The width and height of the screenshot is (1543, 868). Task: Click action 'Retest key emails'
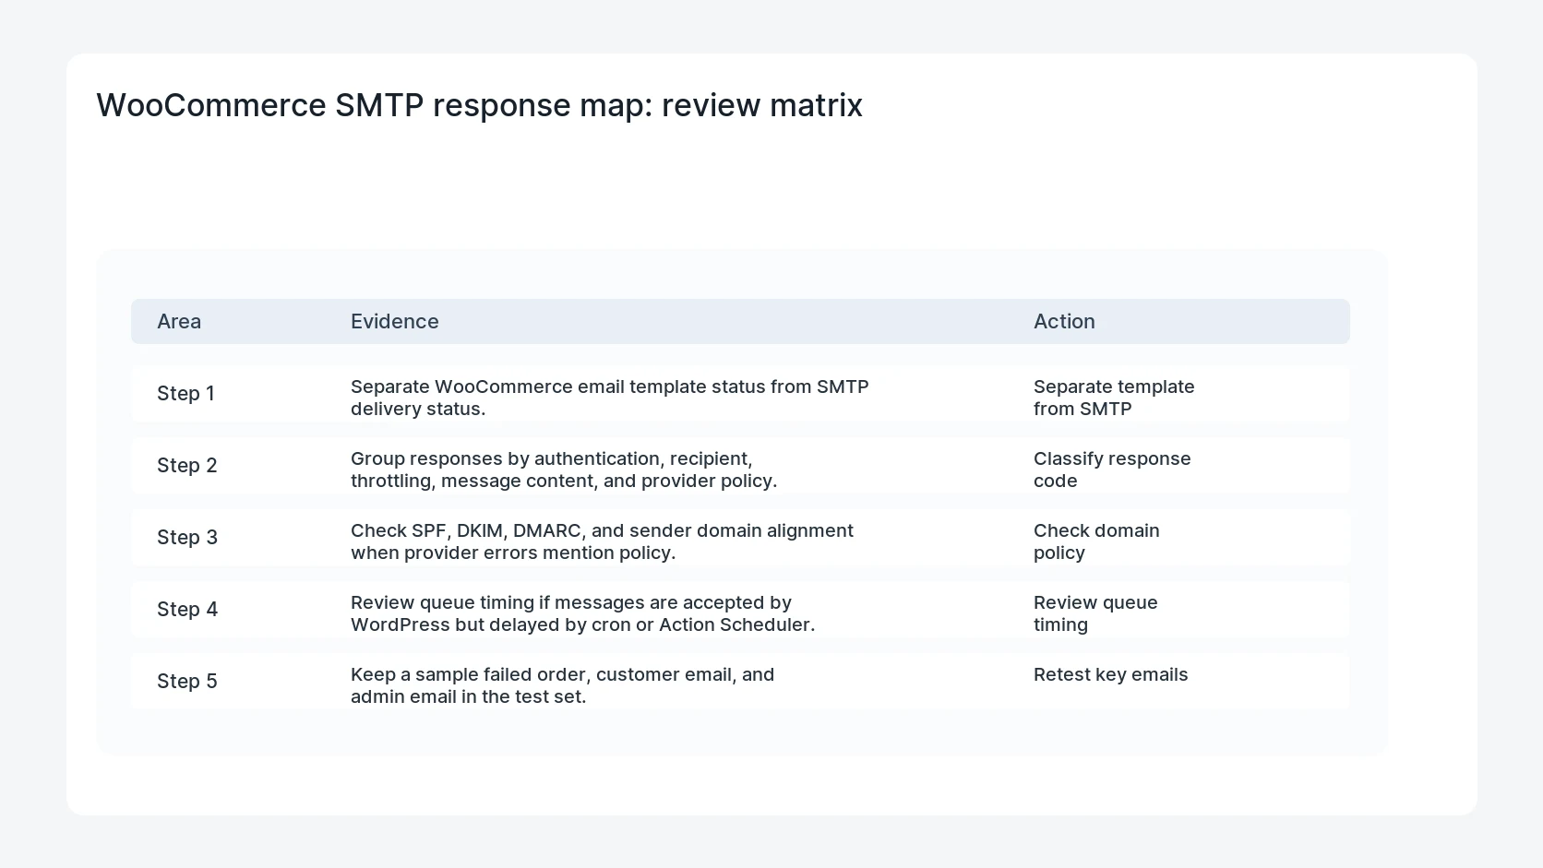(x=1111, y=674)
